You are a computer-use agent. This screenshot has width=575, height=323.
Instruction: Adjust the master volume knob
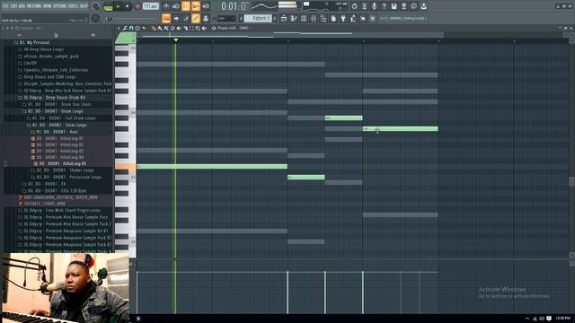click(96, 6)
